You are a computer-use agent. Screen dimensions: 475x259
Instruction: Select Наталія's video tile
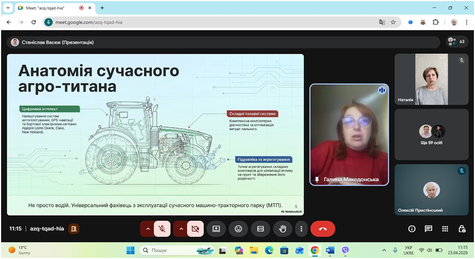point(431,79)
